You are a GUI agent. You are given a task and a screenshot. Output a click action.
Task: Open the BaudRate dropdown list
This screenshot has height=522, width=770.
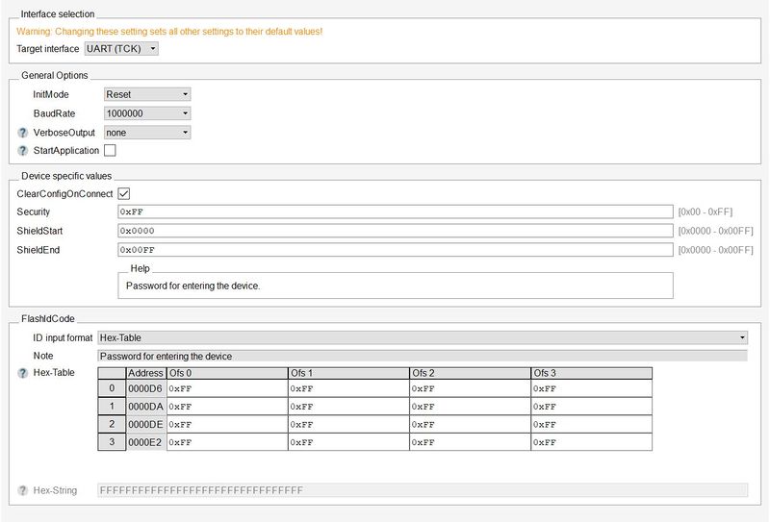point(146,113)
